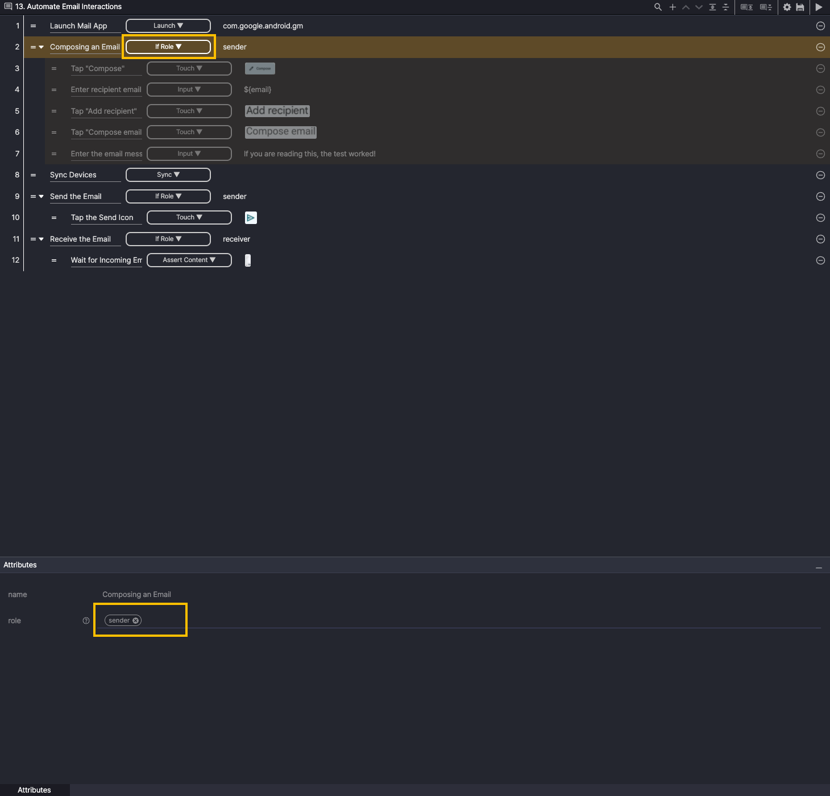Collapse the Composing an Email group

coord(41,47)
